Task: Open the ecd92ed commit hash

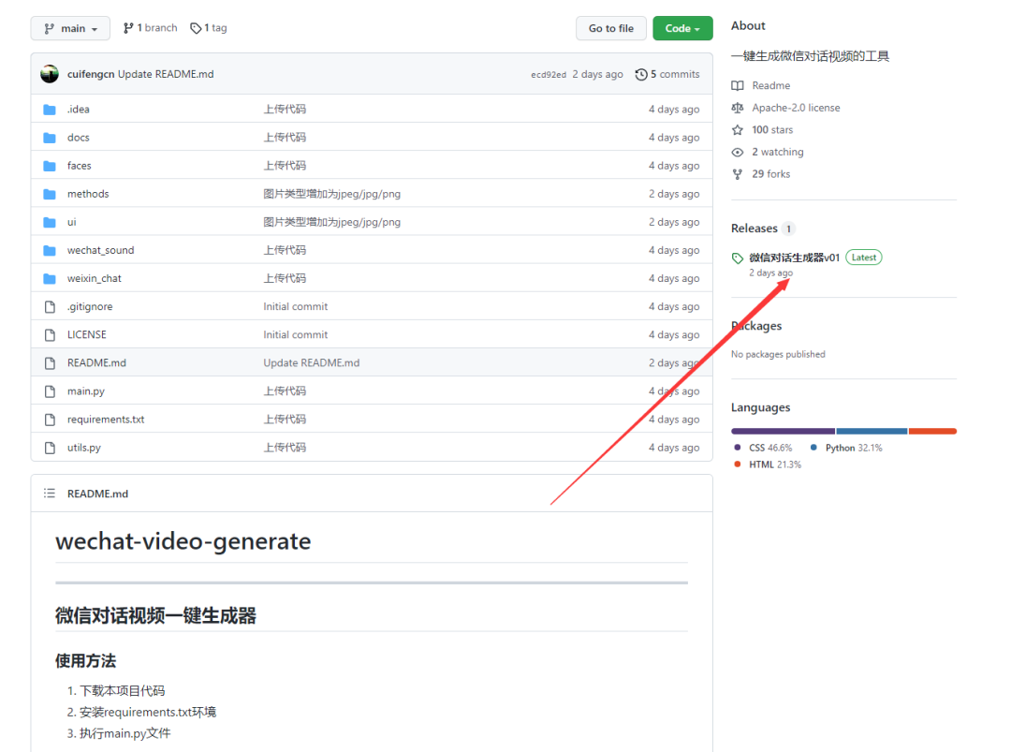Action: tap(548, 75)
